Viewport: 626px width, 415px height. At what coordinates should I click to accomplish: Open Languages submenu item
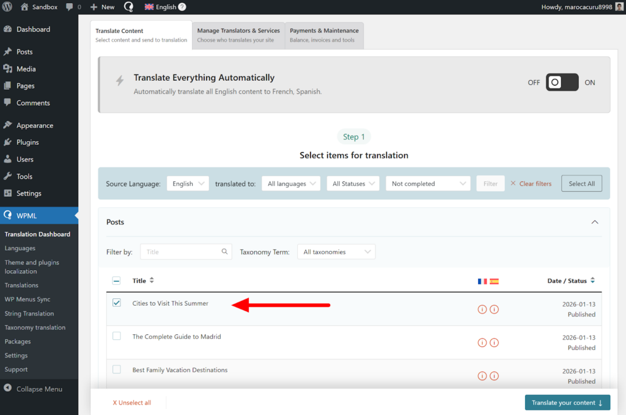click(20, 248)
